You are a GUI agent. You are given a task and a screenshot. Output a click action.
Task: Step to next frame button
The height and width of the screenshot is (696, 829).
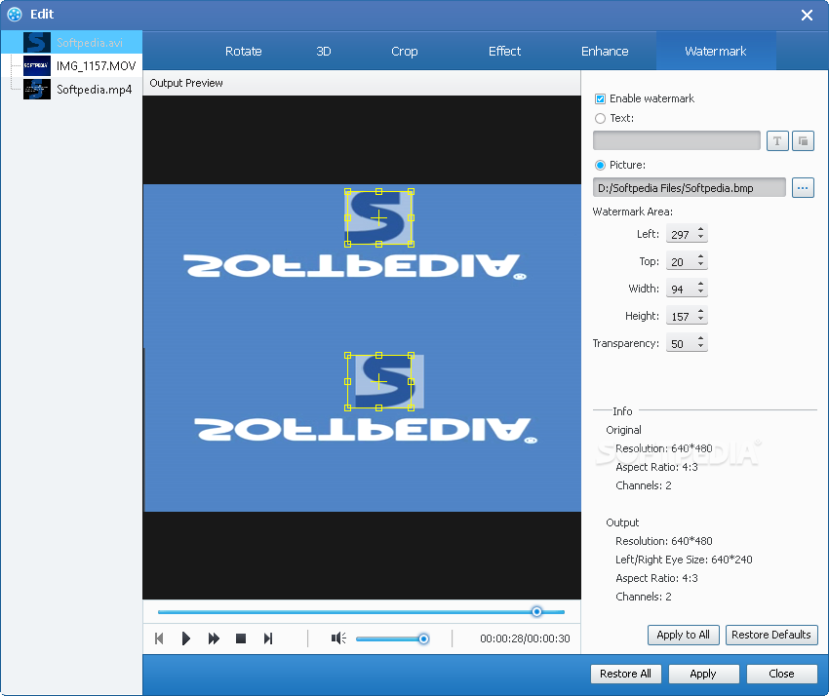(268, 638)
